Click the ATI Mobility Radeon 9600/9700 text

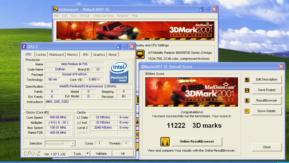(x=180, y=53)
